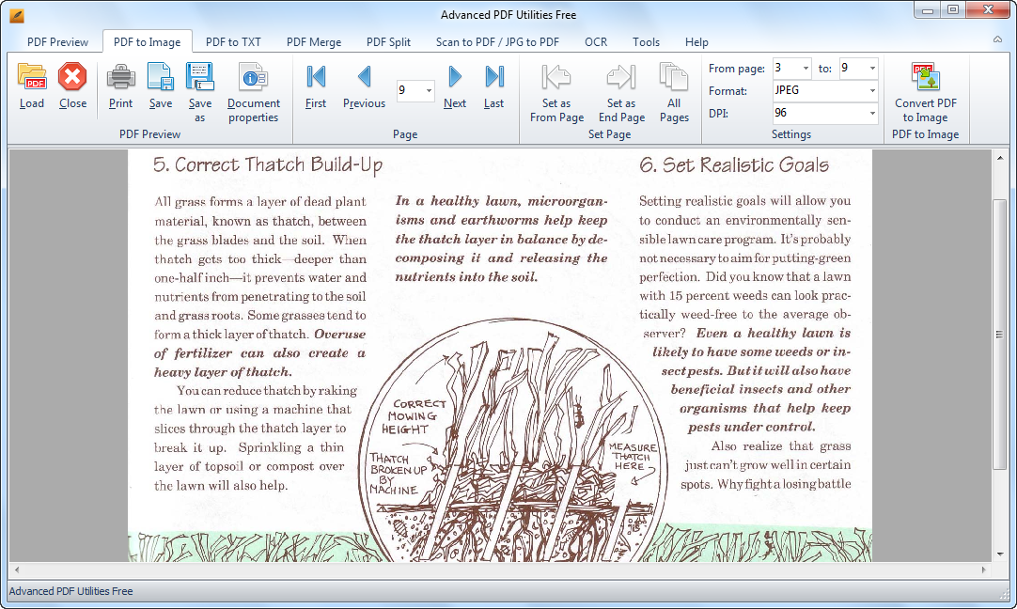Open the Format JPEG dropdown
This screenshot has width=1017, height=609.
(872, 91)
